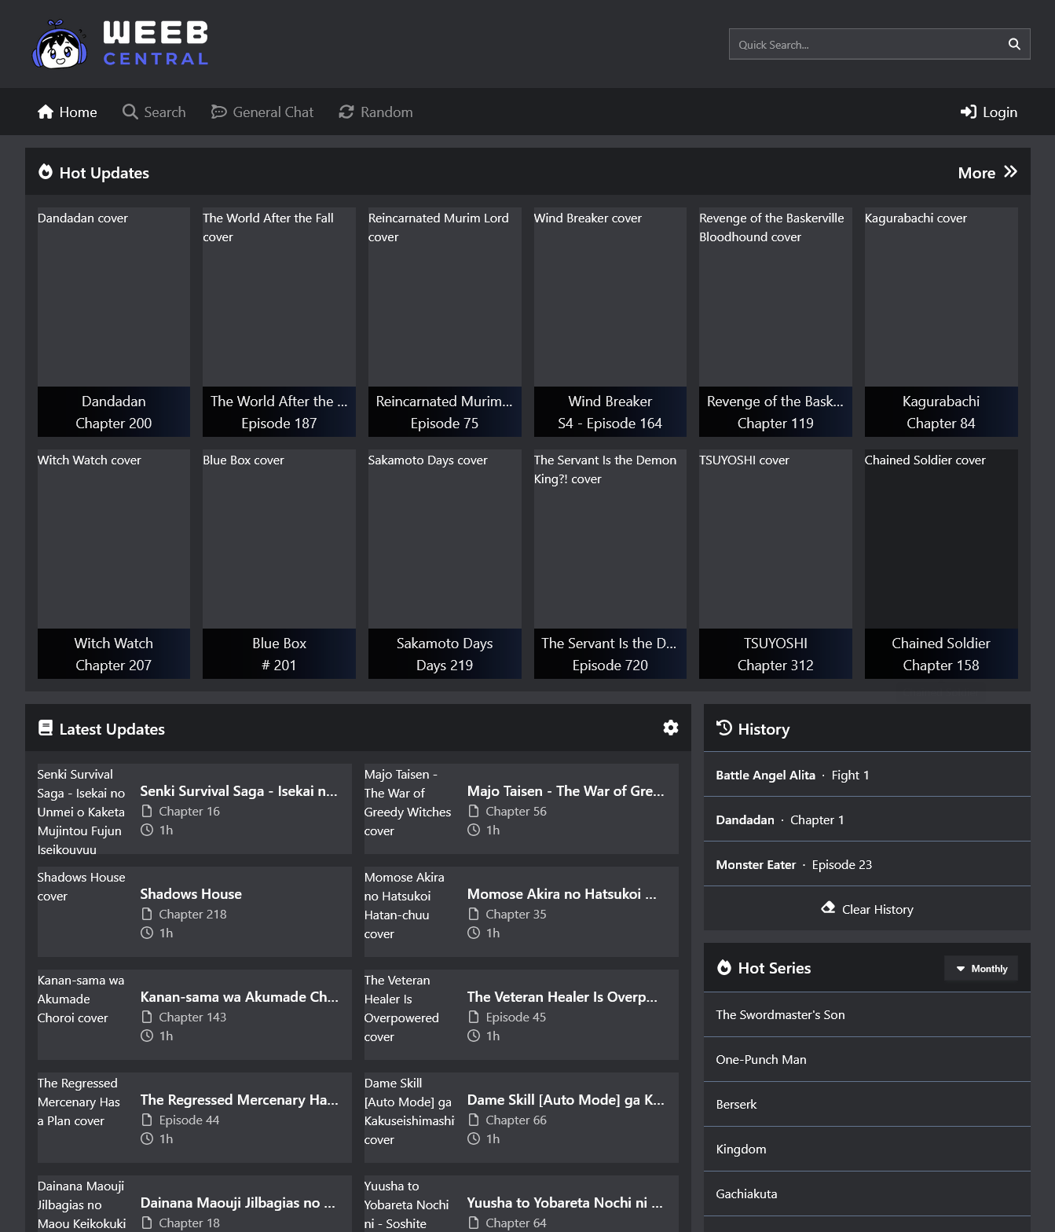The height and width of the screenshot is (1232, 1055).
Task: Open Blue Box # 201 card
Action: click(x=279, y=564)
